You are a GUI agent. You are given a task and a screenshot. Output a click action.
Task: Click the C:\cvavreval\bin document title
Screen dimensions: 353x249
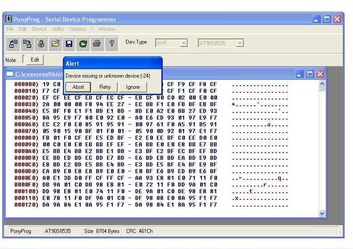(39, 74)
